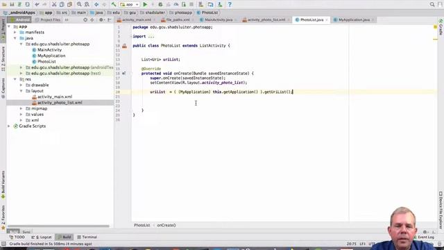Viewport: 444px width, 250px height.
Task: Click tool window quick access icon in status bar
Action: pyautogui.click(x=3, y=244)
